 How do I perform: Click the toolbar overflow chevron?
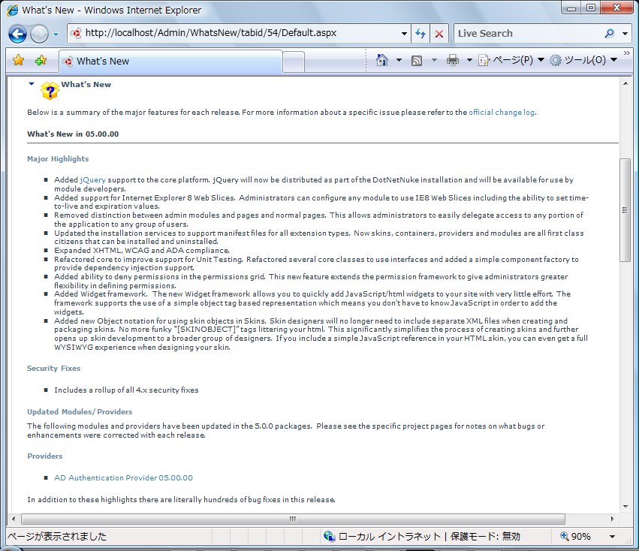[627, 53]
